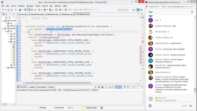Open the Open Console dropdown arrow
This screenshot has width=197, height=111.
click(136, 87)
